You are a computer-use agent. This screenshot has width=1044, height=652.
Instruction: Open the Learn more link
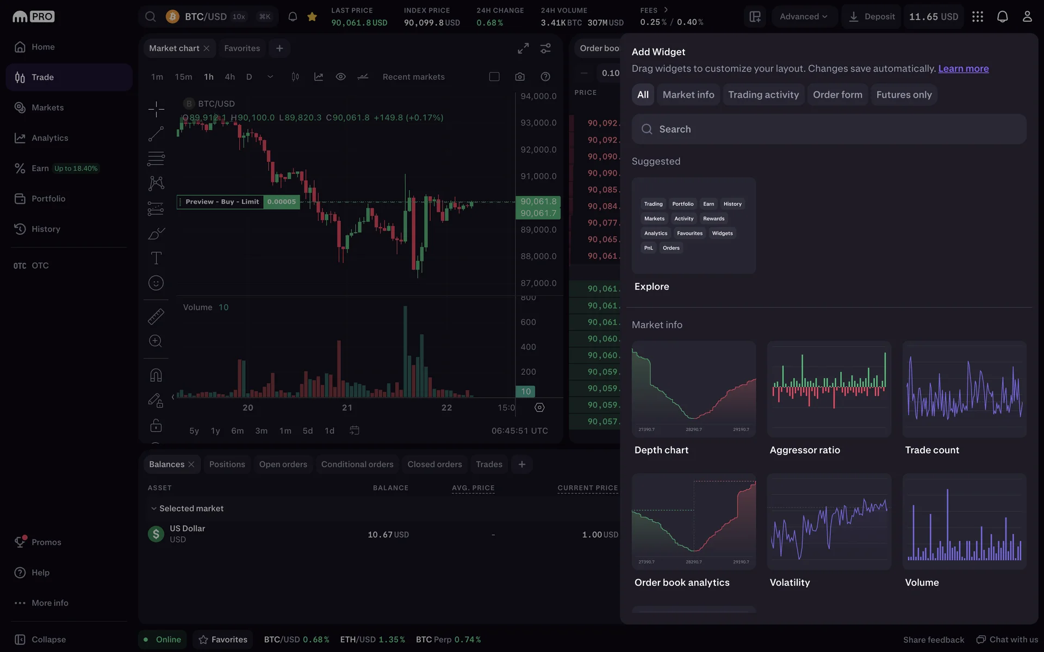(x=963, y=68)
